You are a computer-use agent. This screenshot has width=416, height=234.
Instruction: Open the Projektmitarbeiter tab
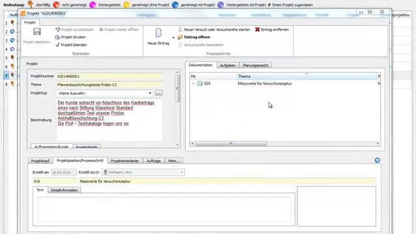125,161
